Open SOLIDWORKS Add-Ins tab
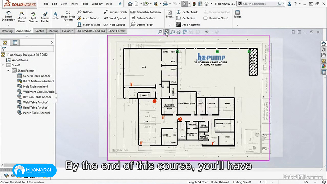This screenshot has height=184, width=327. tap(91, 31)
